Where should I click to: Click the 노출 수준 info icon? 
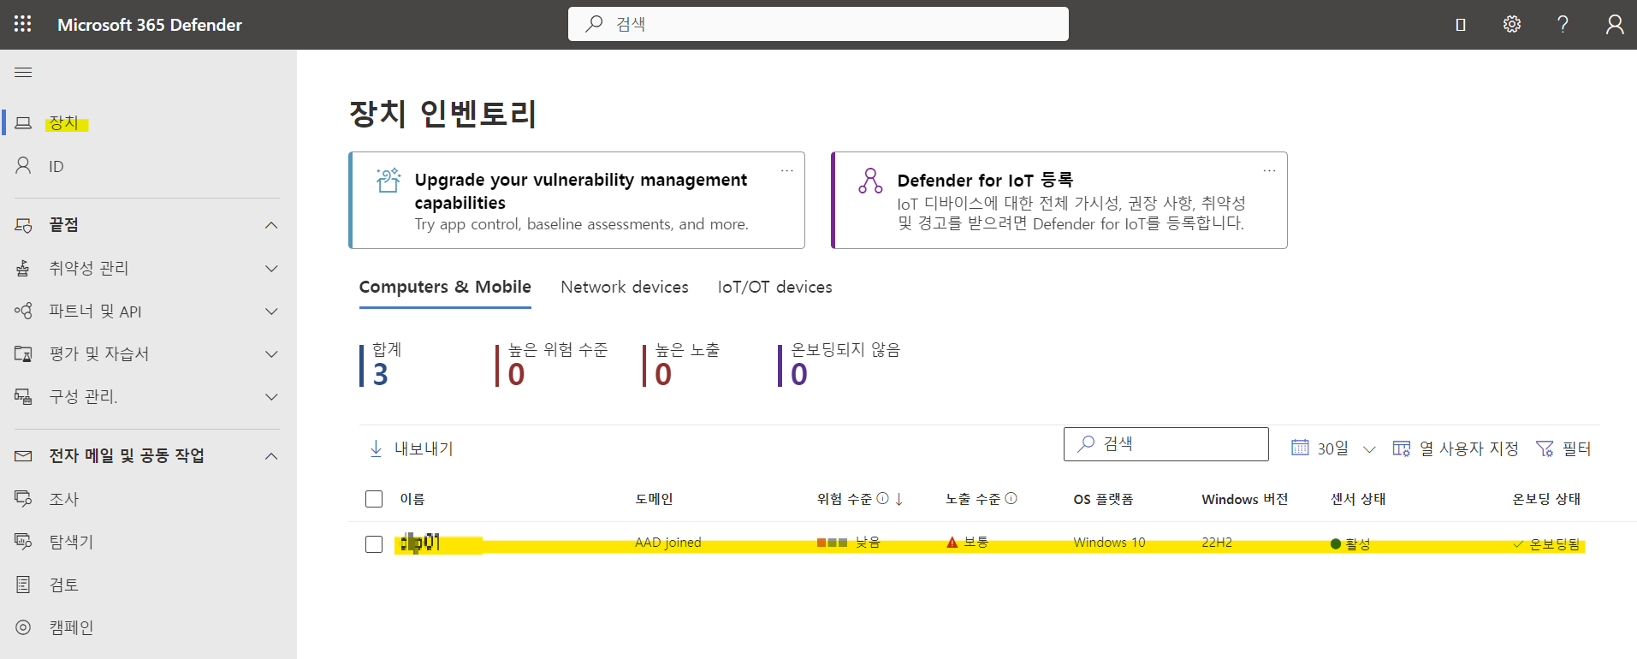point(1011,498)
